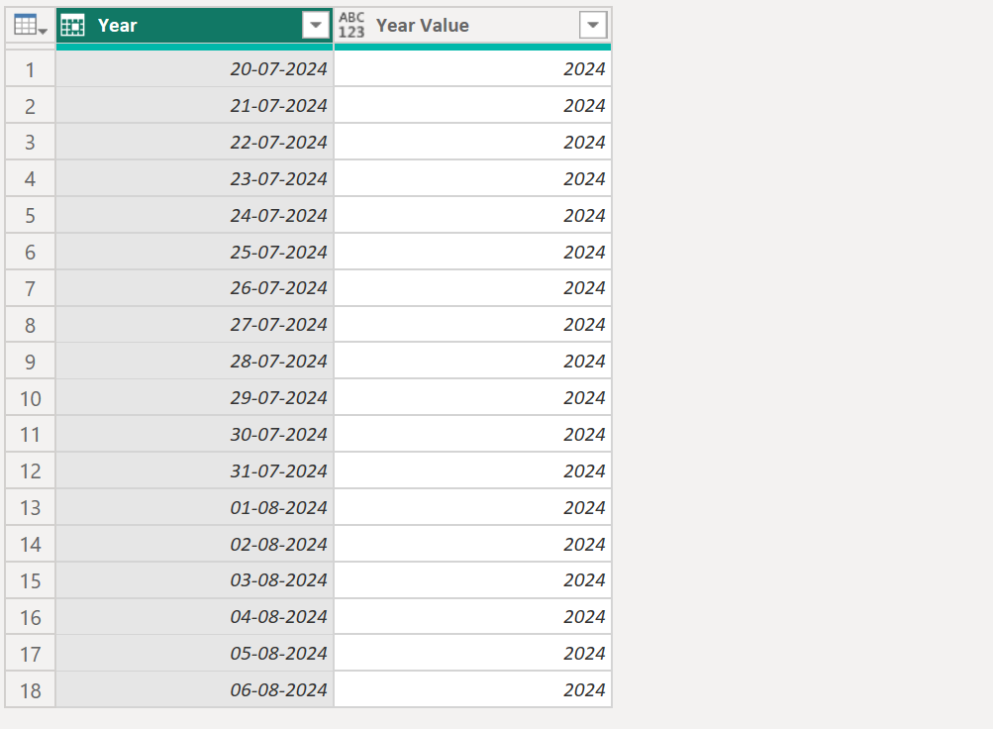This screenshot has width=993, height=729.
Task: Click the 2024 value in row 5
Action: [x=472, y=215]
